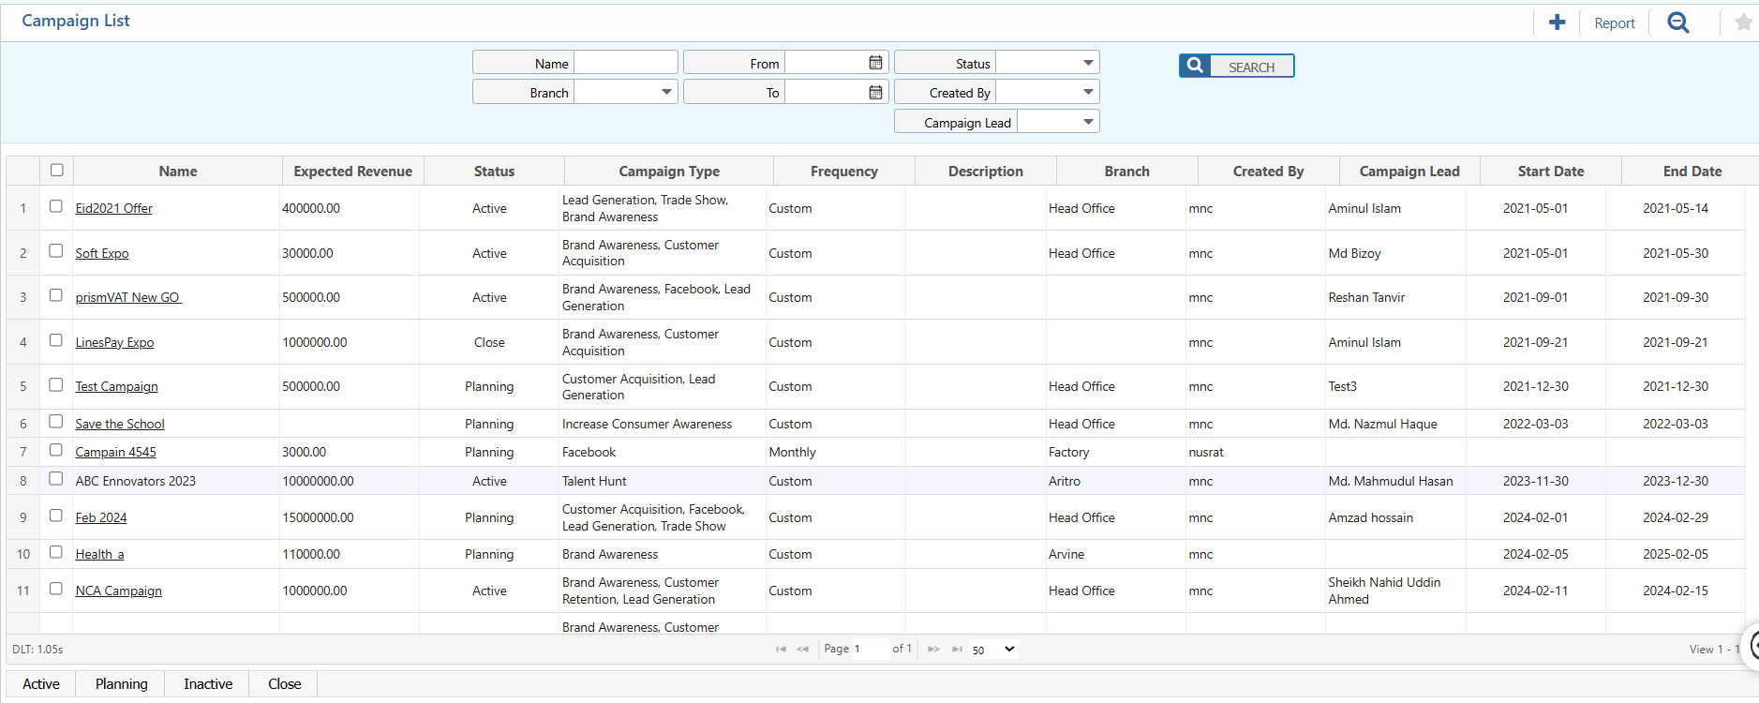Sort by Campaign Type column header

coord(669,171)
